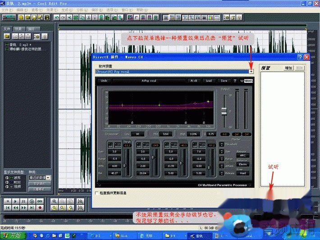Click the ARC release mode selector
This screenshot has width=320, height=240.
pyautogui.click(x=243, y=155)
